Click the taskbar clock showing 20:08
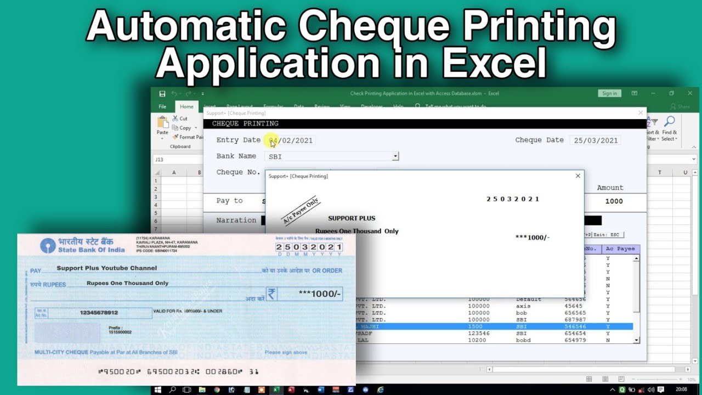This screenshot has height=395, width=702. [682, 390]
